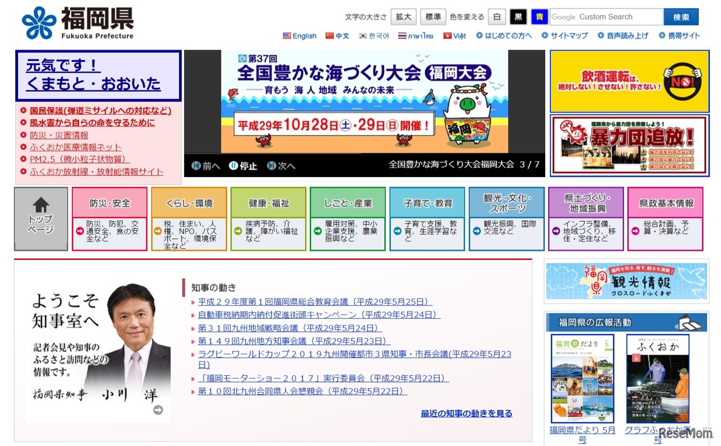Open the しごと・産業 category
The height and width of the screenshot is (446, 721).
(x=348, y=219)
